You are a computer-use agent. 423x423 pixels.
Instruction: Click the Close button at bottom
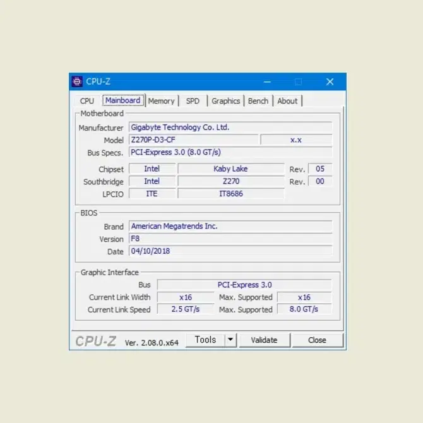[317, 340]
